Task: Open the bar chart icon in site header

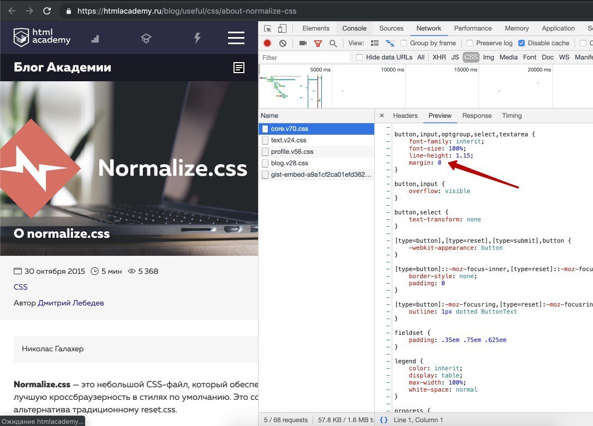Action: (x=95, y=38)
